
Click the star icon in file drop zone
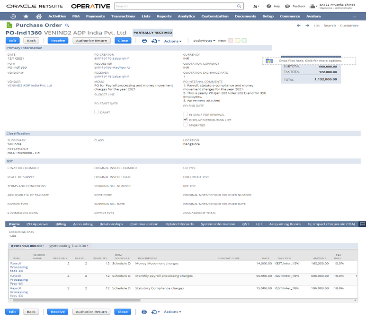pos(269,61)
